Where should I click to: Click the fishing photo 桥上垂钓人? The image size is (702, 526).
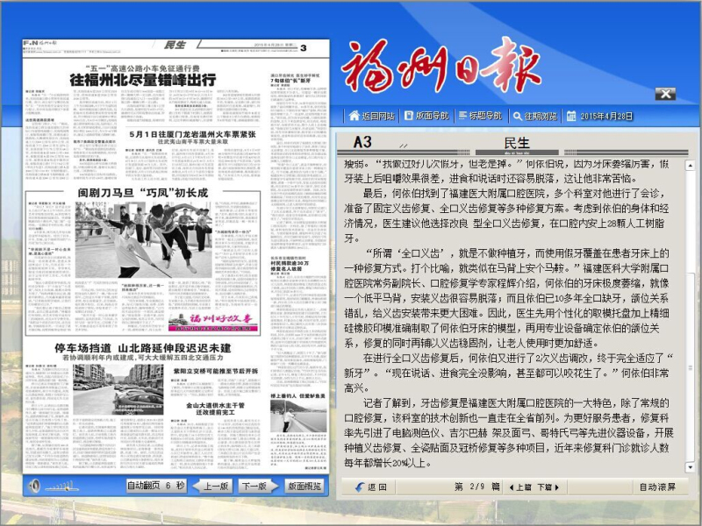tap(298, 416)
